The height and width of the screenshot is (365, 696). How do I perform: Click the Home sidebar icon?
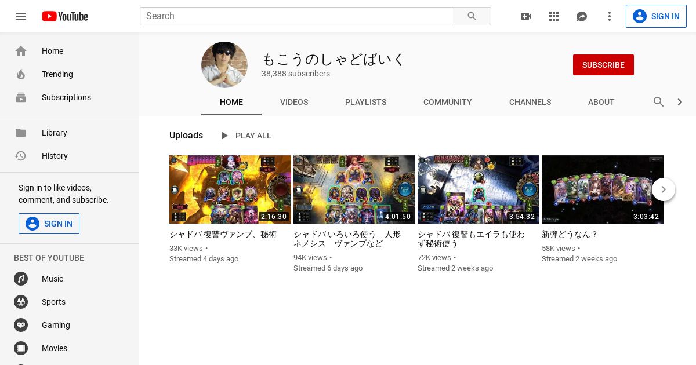pyautogui.click(x=21, y=51)
